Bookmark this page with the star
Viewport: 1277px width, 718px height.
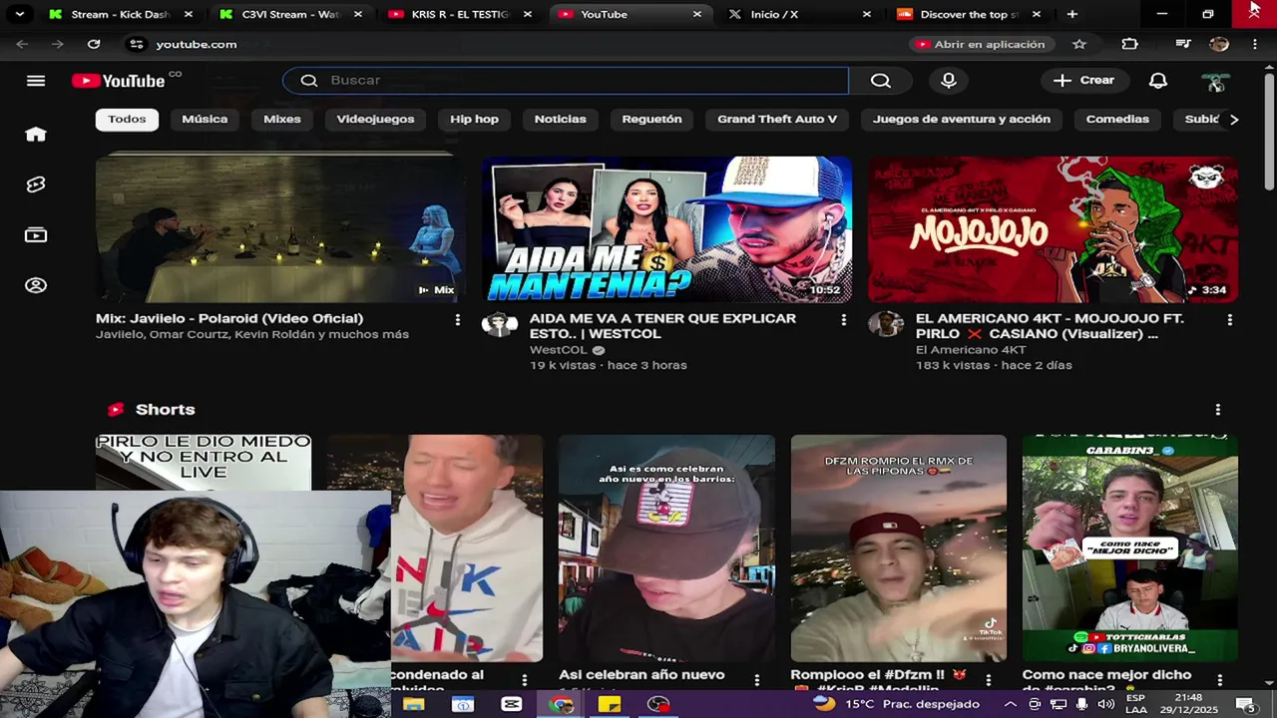click(1078, 44)
